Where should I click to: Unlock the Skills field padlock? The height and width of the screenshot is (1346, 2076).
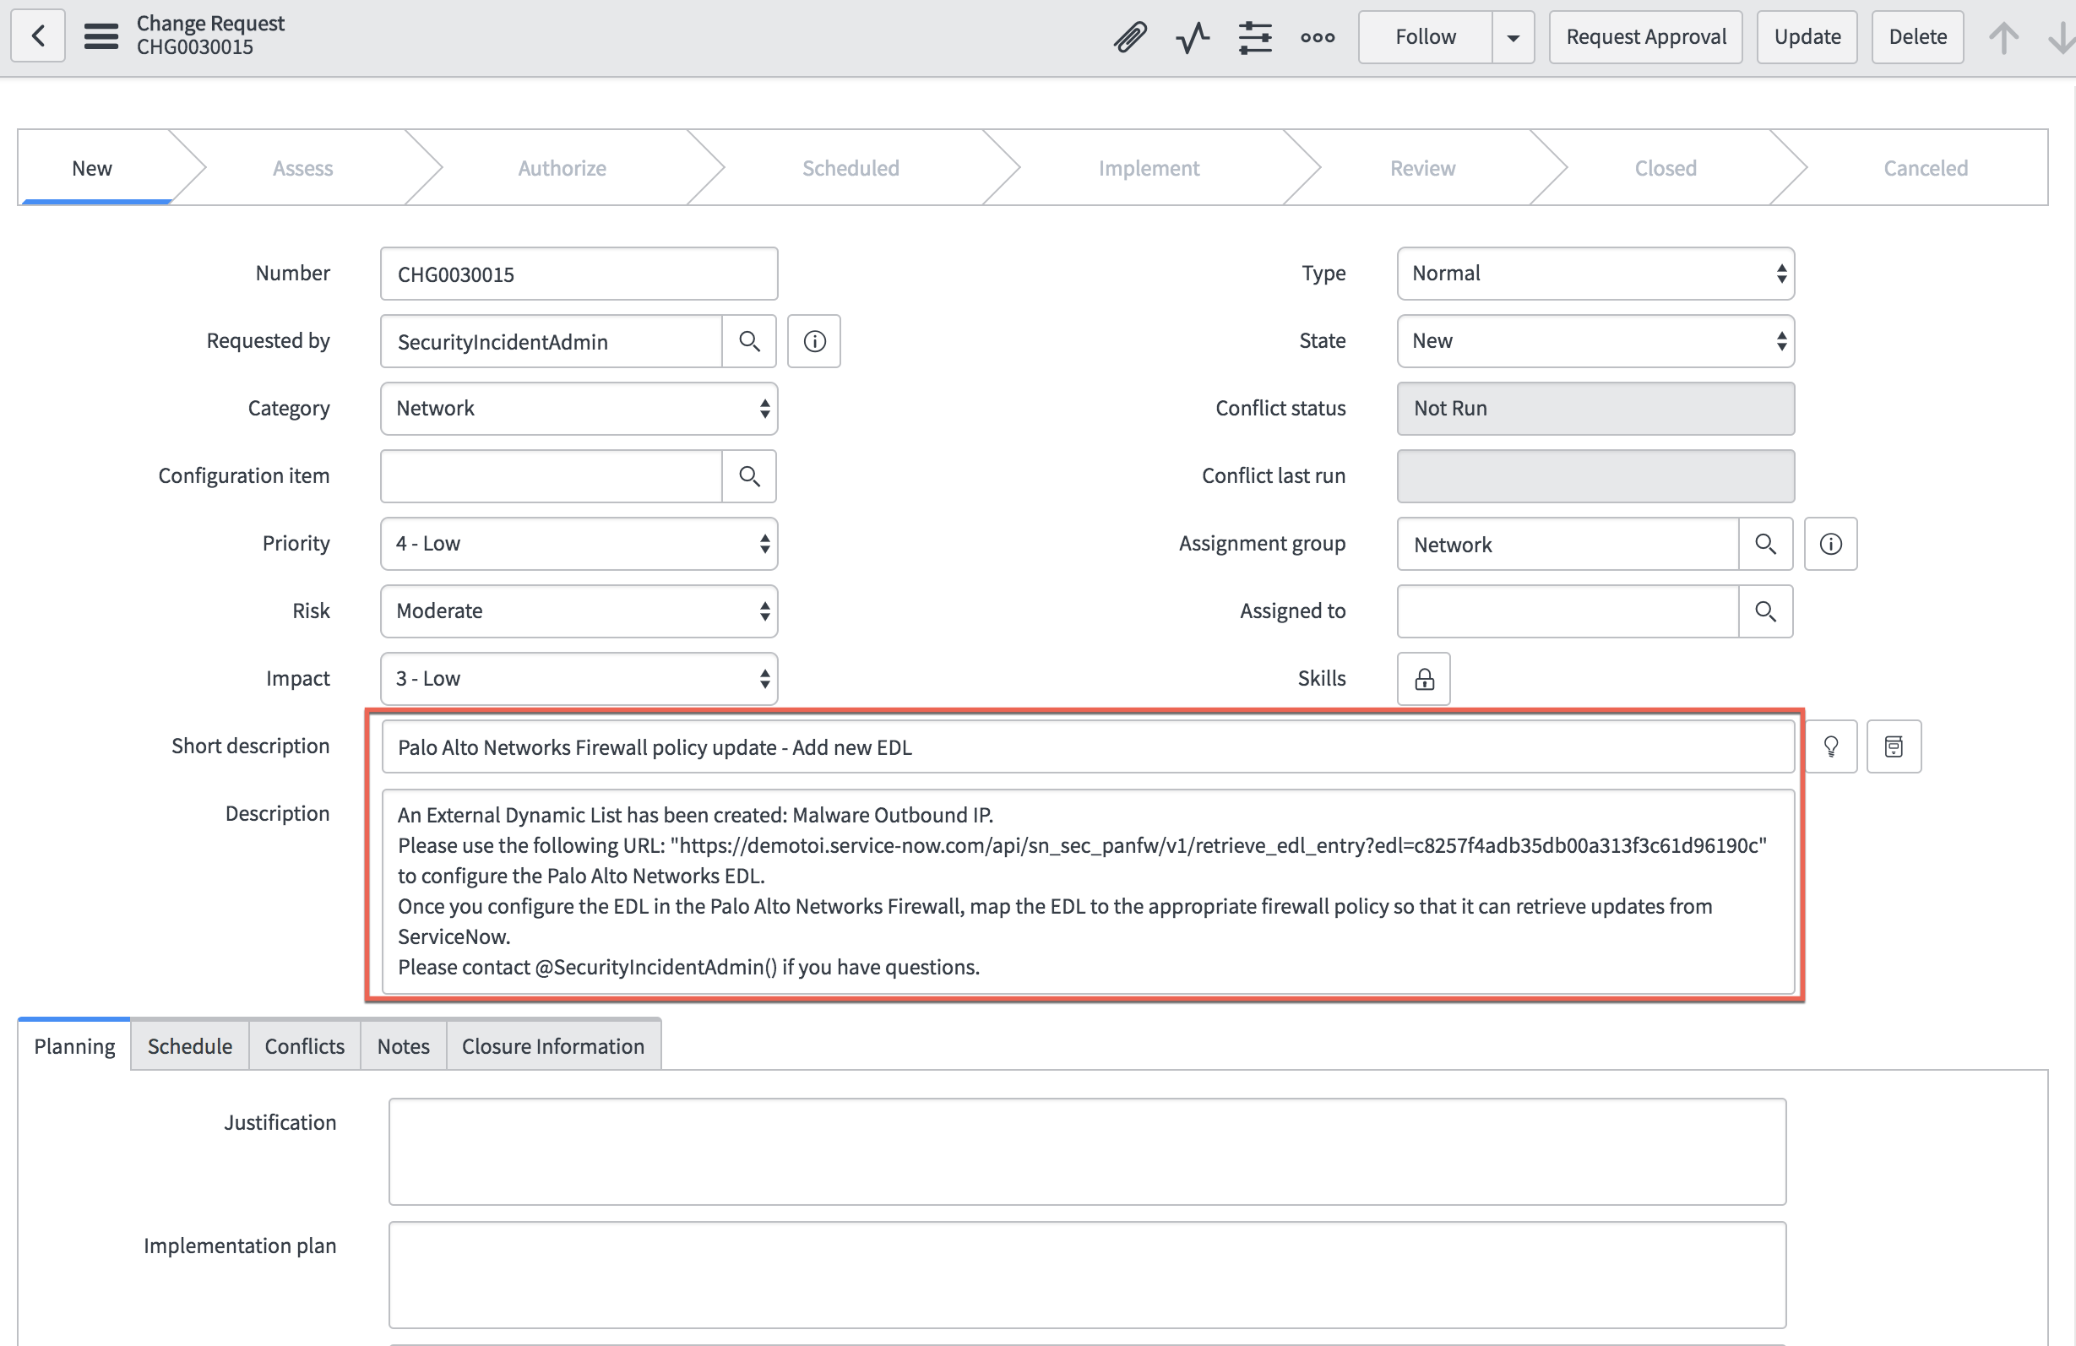tap(1423, 679)
